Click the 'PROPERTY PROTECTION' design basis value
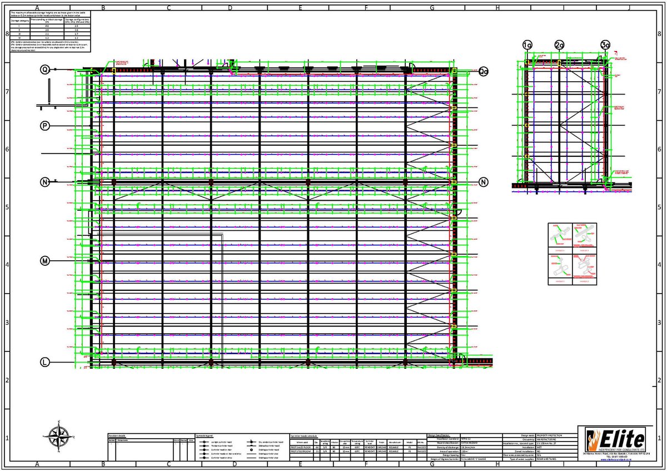 (x=549, y=435)
